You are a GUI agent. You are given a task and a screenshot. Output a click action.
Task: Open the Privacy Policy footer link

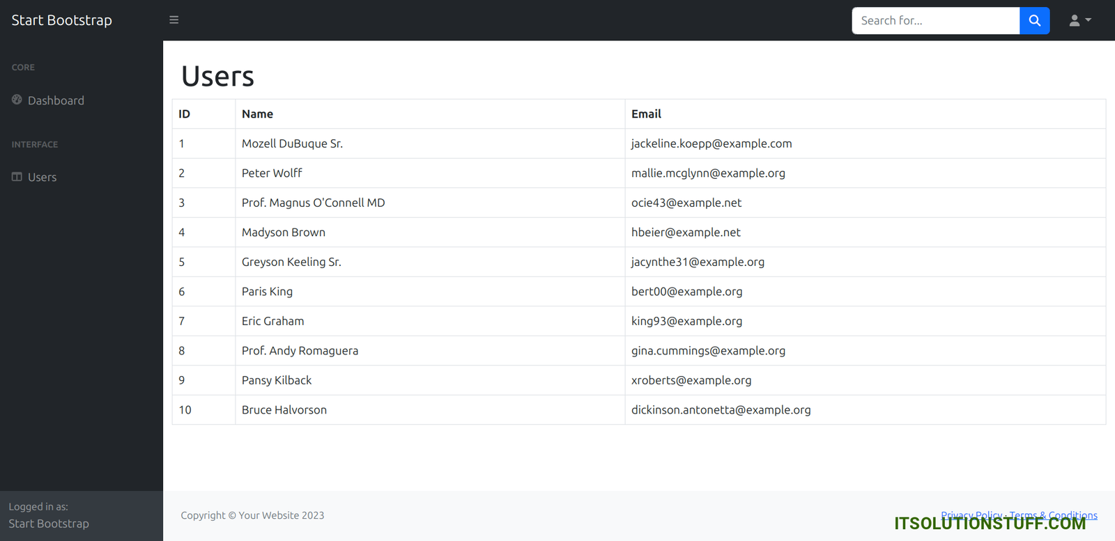(x=971, y=515)
